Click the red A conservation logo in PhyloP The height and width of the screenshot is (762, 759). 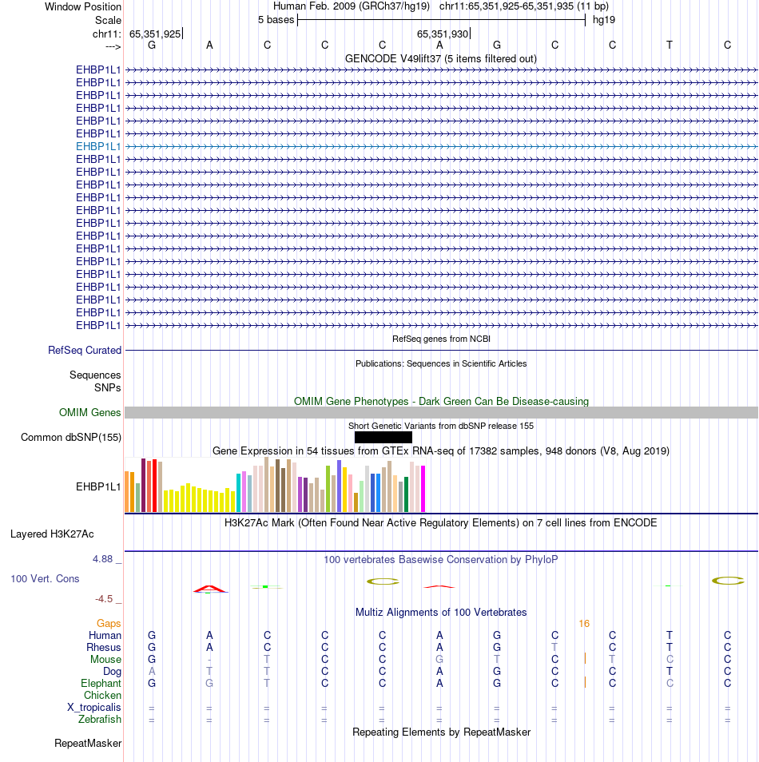click(209, 589)
